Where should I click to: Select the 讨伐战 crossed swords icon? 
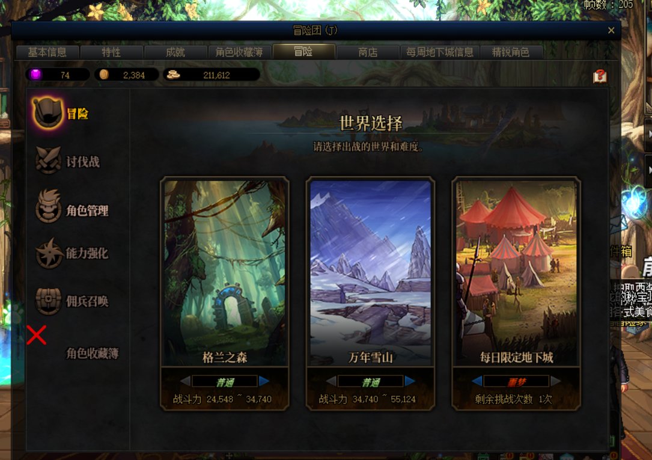[48, 161]
